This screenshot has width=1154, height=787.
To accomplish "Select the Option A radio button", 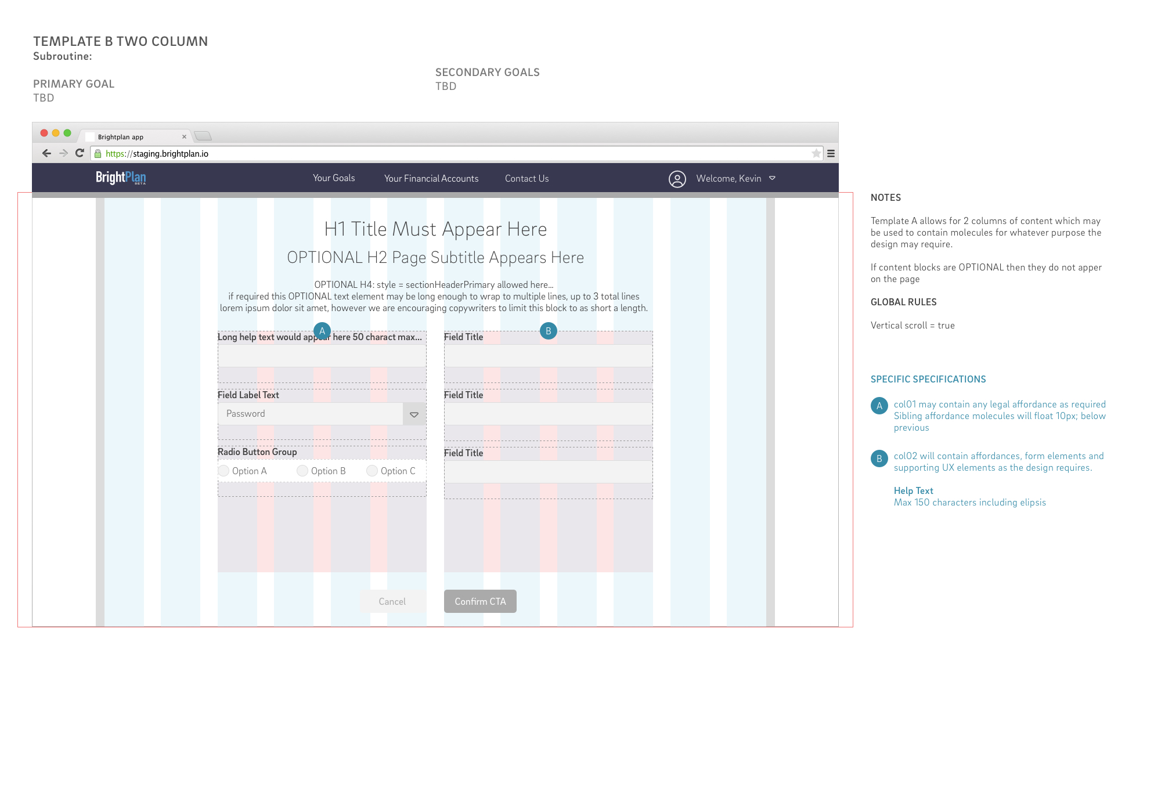I will point(223,471).
